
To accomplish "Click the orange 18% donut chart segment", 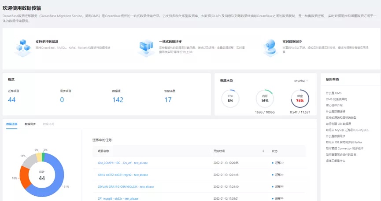I will 25,177.
